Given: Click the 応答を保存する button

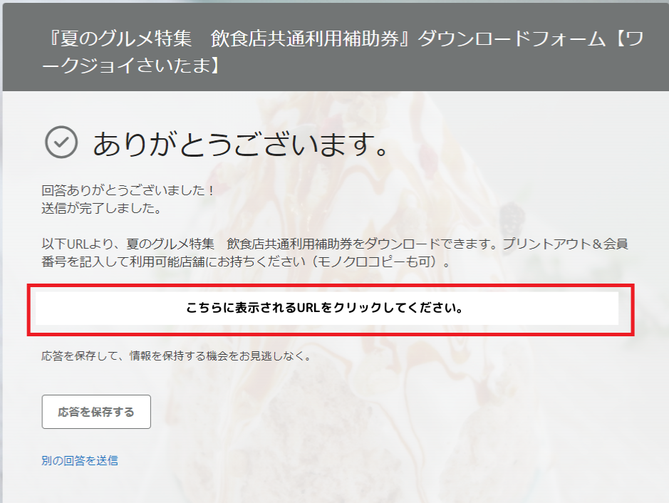Looking at the screenshot, I should click(x=96, y=412).
